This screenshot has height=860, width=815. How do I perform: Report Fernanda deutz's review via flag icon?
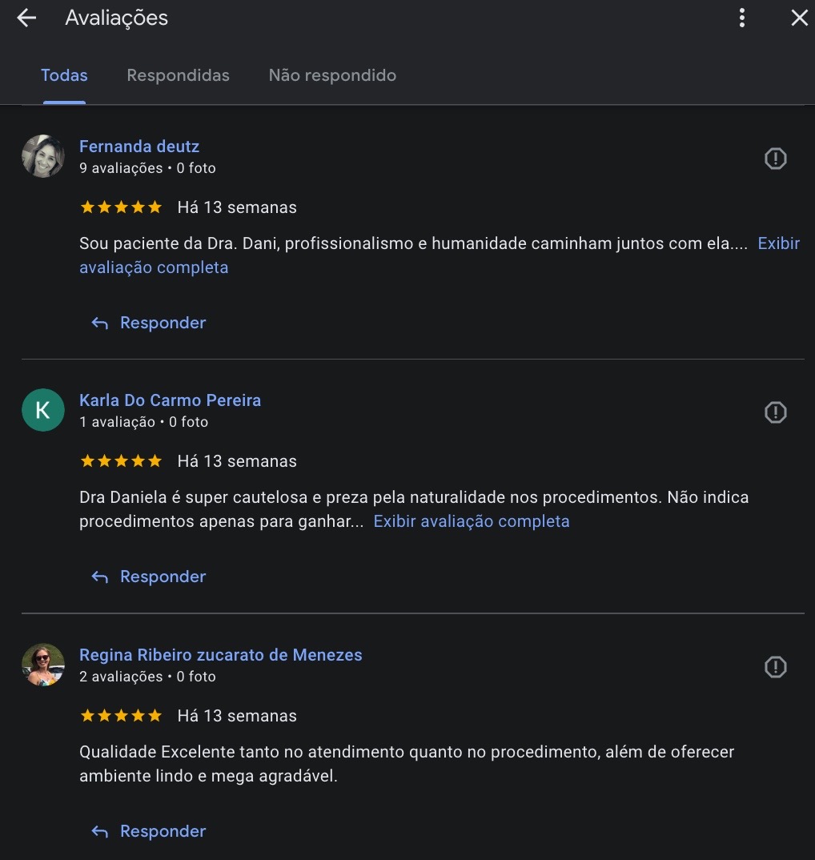point(775,158)
